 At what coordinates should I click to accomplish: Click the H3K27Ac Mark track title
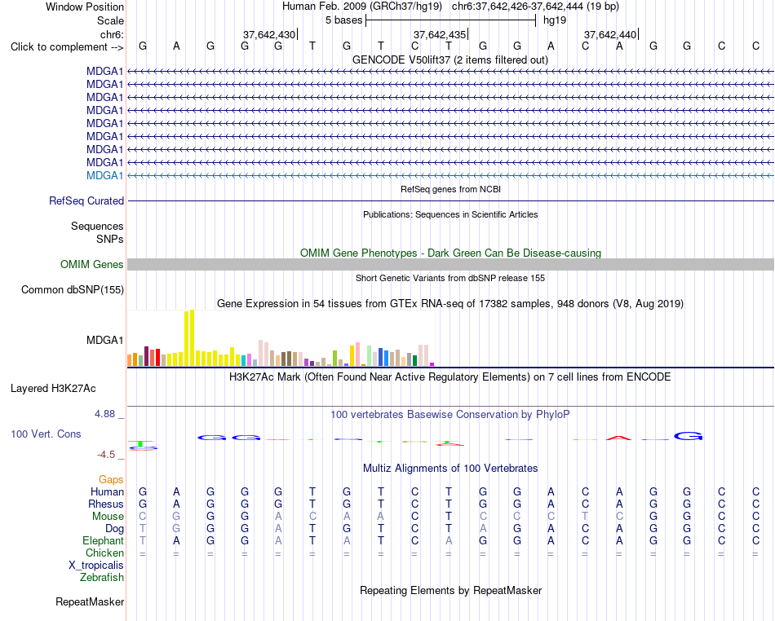click(450, 377)
